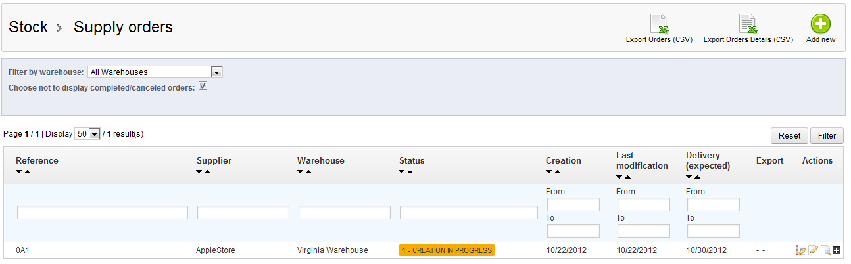Screen dimensions: 851x264
Task: Click the pencil edit icon for order 0A1
Action: click(813, 250)
